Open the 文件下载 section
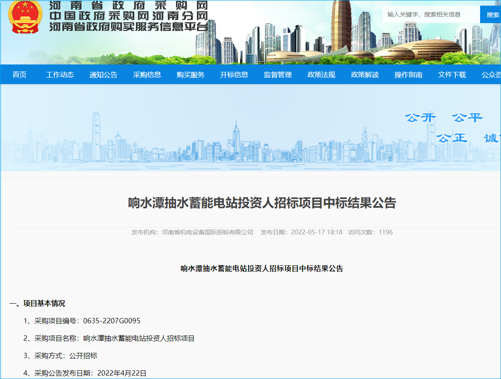 tap(452, 75)
